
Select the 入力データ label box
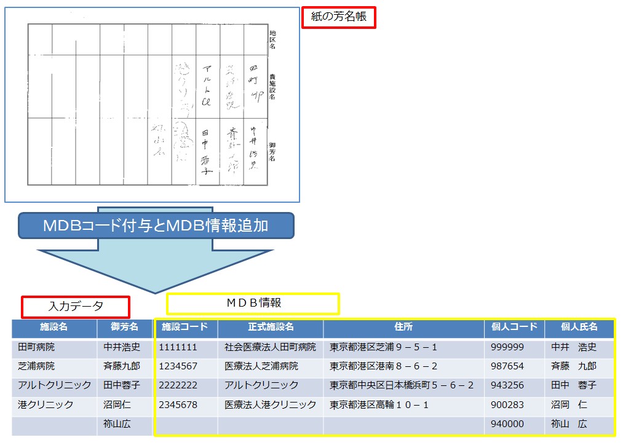(x=76, y=306)
